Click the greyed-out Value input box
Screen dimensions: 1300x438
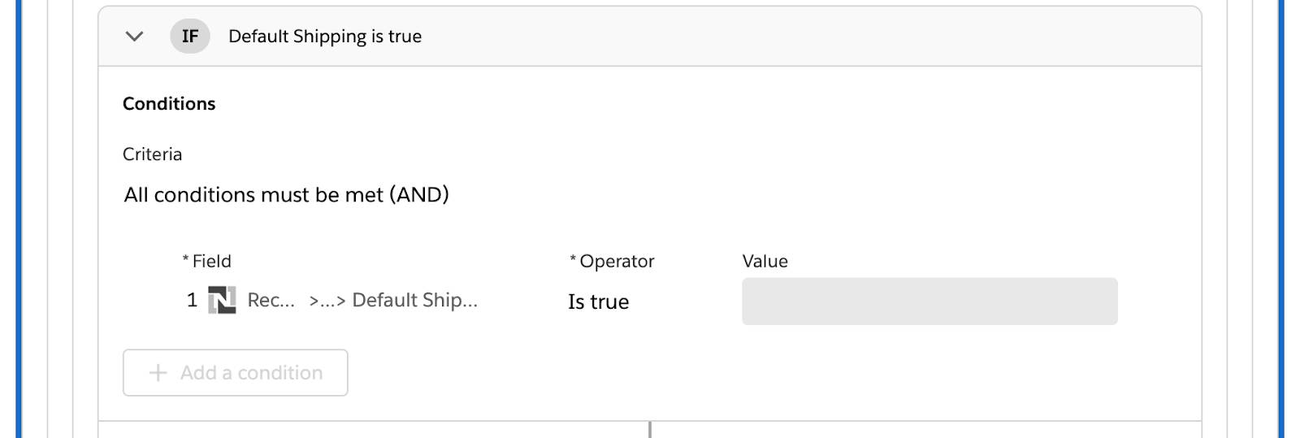tap(929, 301)
